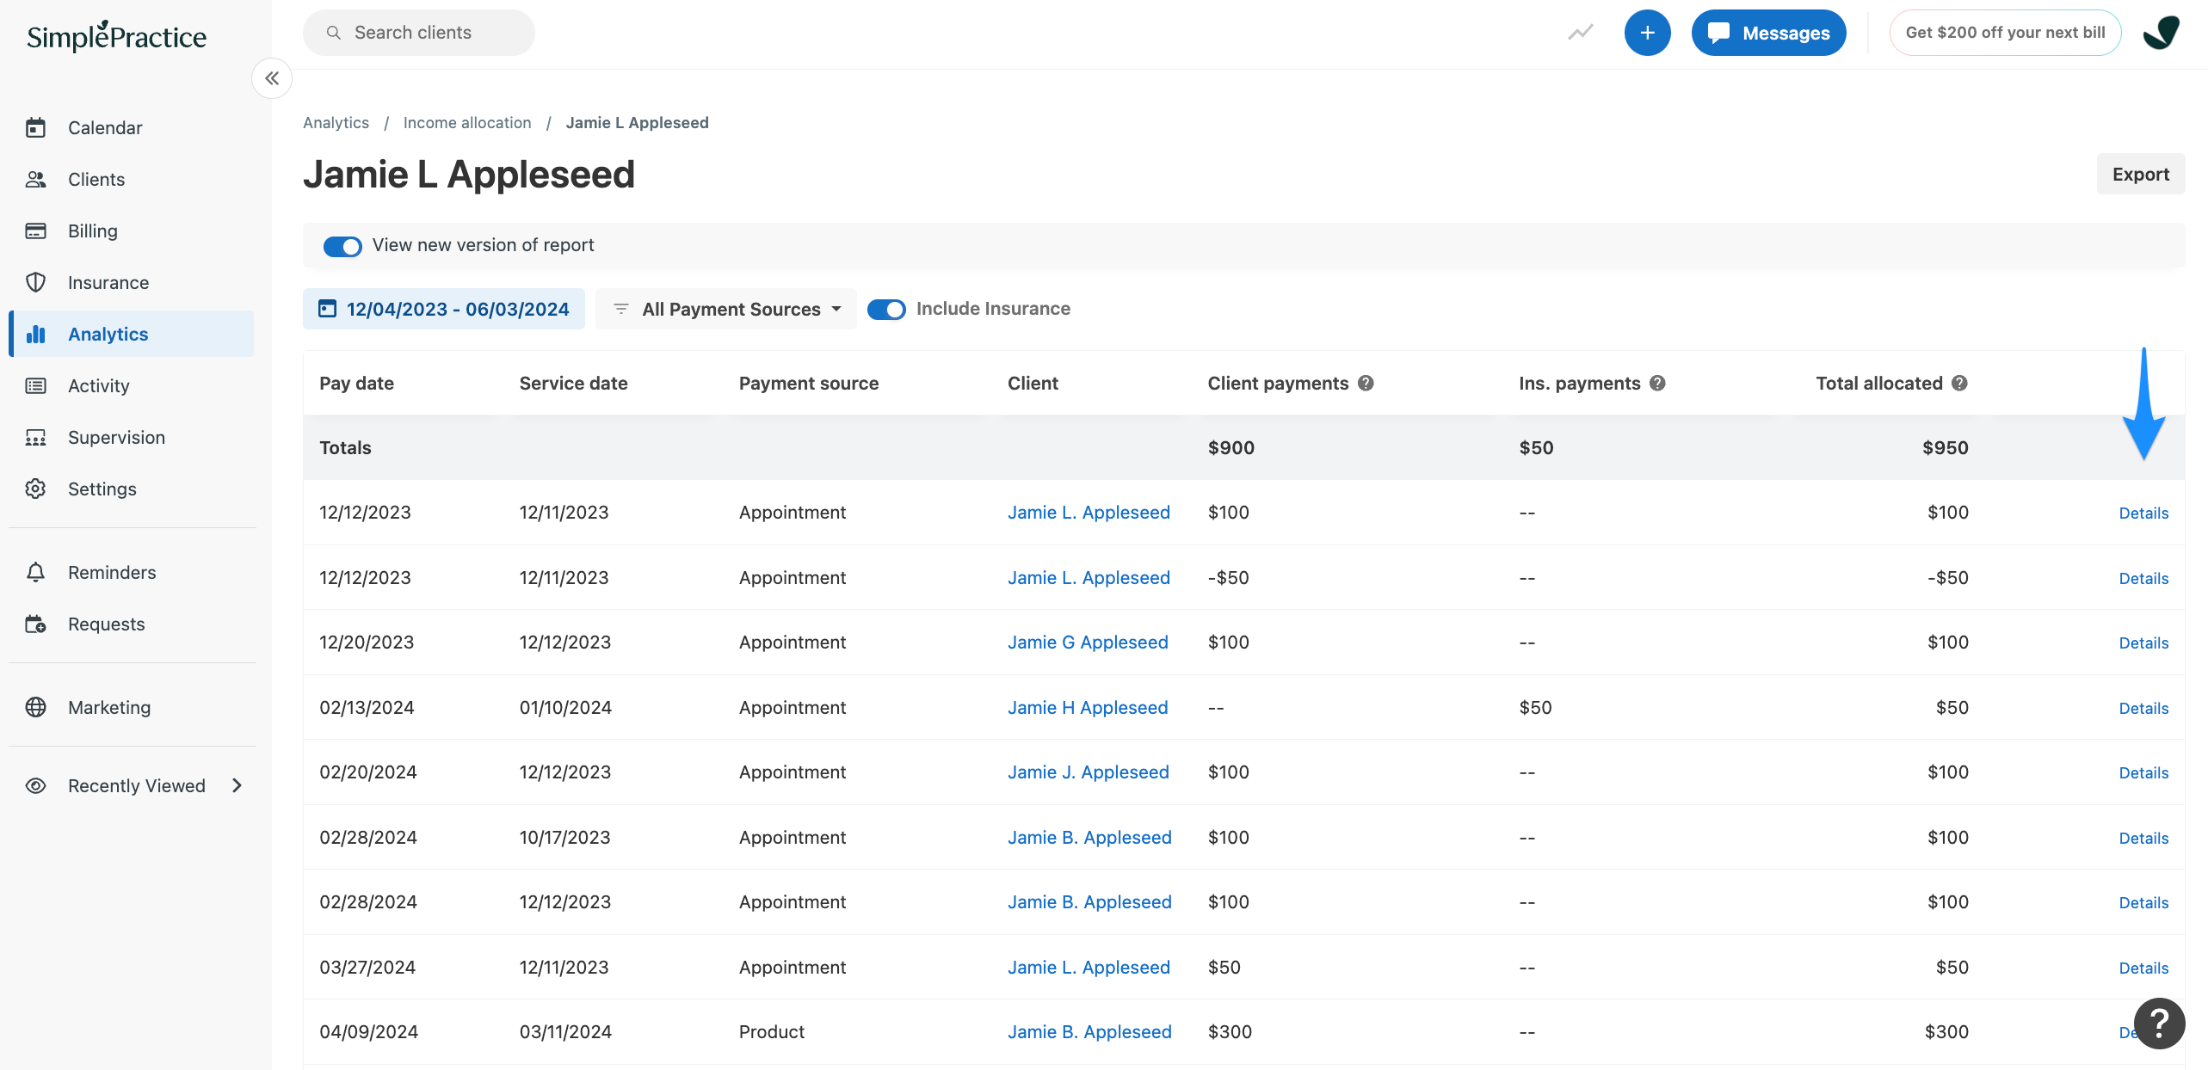Open the 12/04/2023 - 06/03/2024 date range picker
This screenshot has height=1070, width=2208.
pyautogui.click(x=444, y=309)
